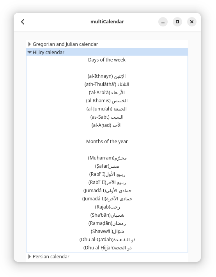Click the al-Ithnayn weekday entry

106,76
